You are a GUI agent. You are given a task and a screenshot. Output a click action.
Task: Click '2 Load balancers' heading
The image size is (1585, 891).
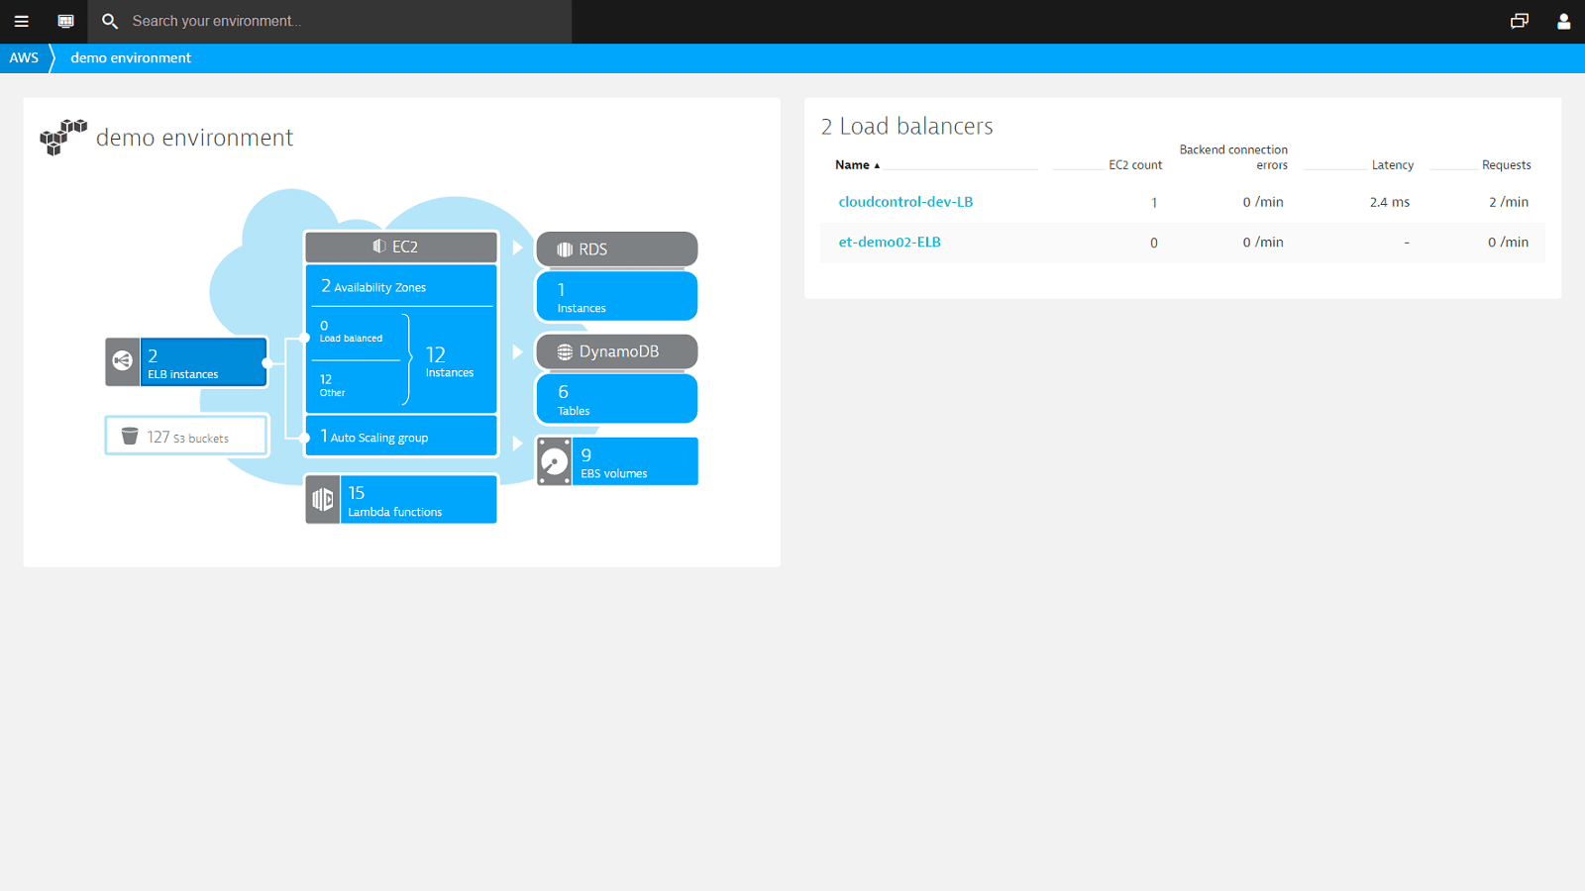point(906,126)
